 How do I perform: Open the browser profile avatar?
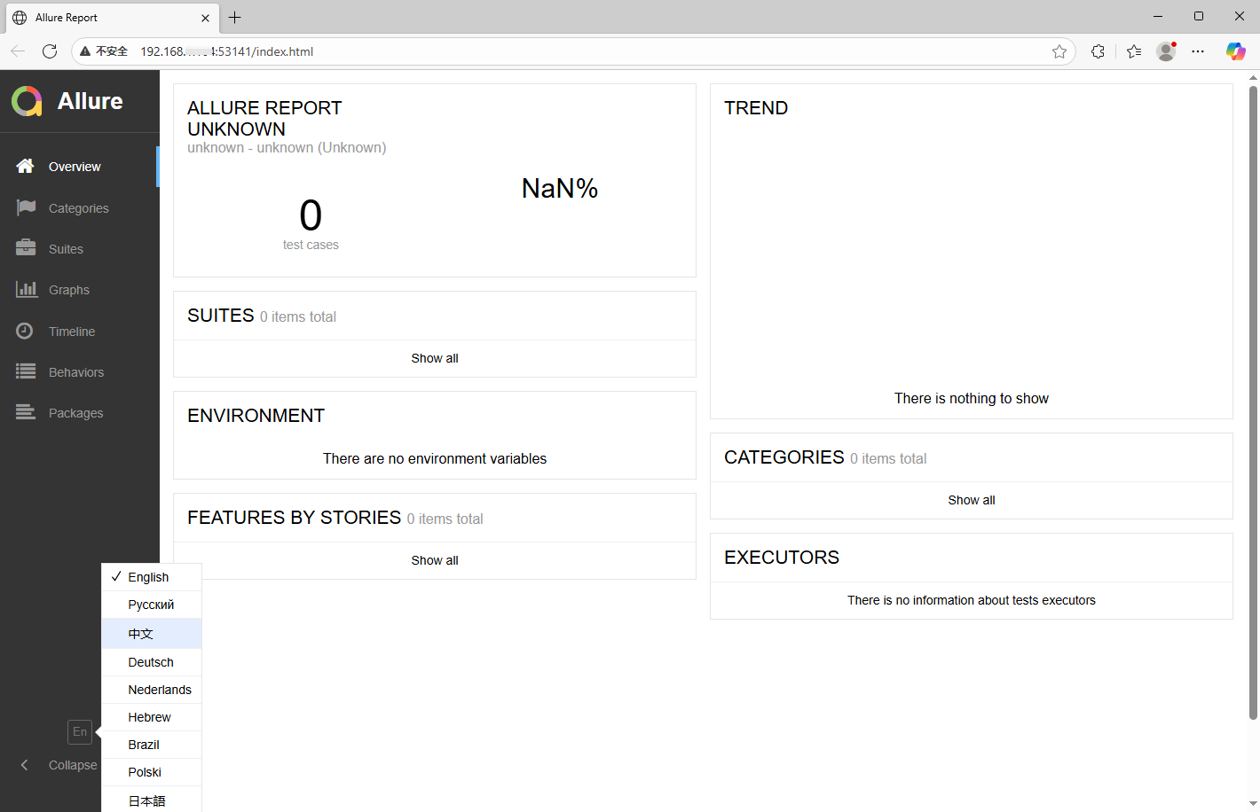(x=1166, y=51)
